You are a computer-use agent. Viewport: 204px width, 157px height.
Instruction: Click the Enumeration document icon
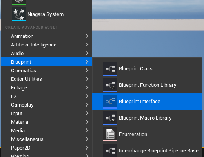pyautogui.click(x=110, y=134)
